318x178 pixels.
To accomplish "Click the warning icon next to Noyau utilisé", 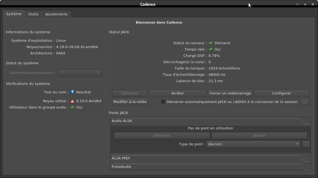I will (x=72, y=101).
